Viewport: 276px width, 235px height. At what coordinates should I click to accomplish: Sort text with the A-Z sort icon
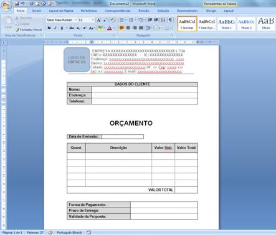[163, 20]
